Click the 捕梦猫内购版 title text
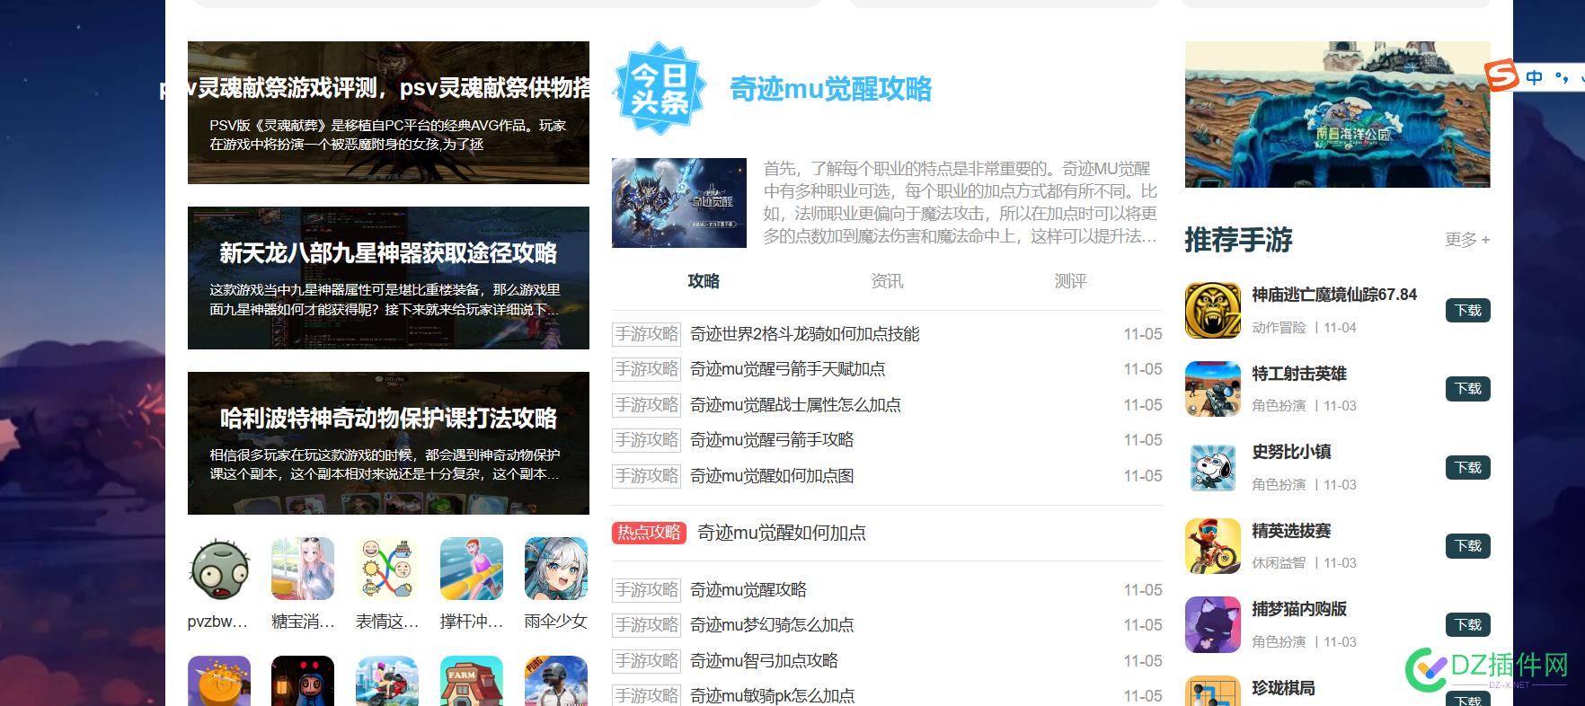1585x706 pixels. click(1299, 609)
